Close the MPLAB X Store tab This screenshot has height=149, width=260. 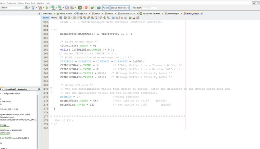pyautogui.click(x=74, y=14)
